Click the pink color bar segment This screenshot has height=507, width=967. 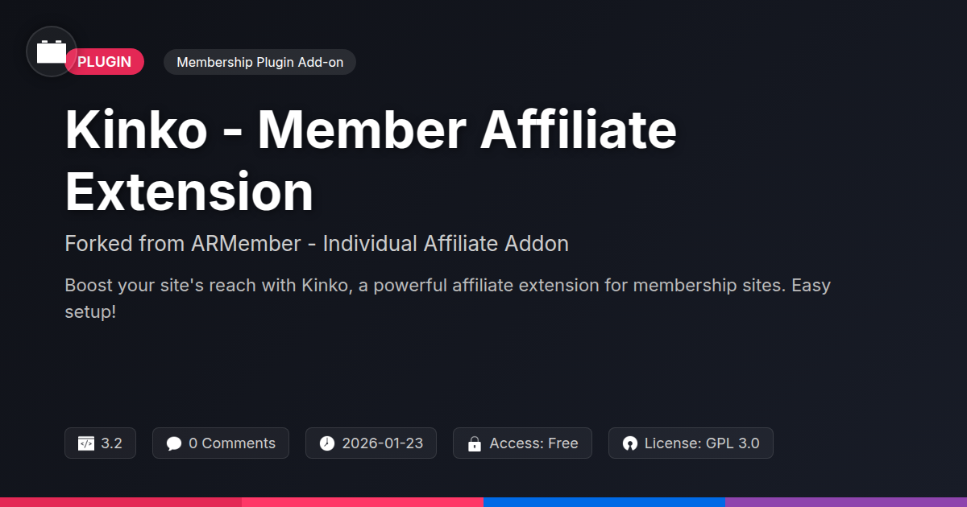click(363, 501)
